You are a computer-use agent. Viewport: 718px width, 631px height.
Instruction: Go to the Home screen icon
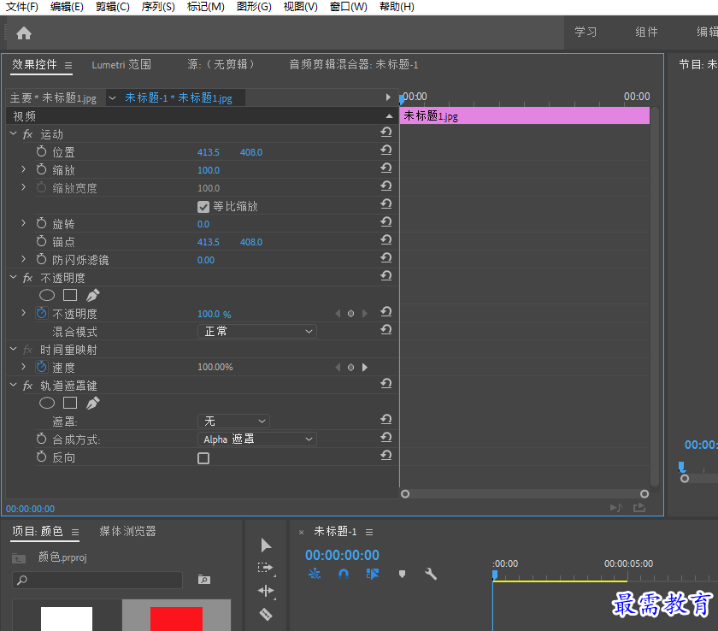[x=24, y=33]
